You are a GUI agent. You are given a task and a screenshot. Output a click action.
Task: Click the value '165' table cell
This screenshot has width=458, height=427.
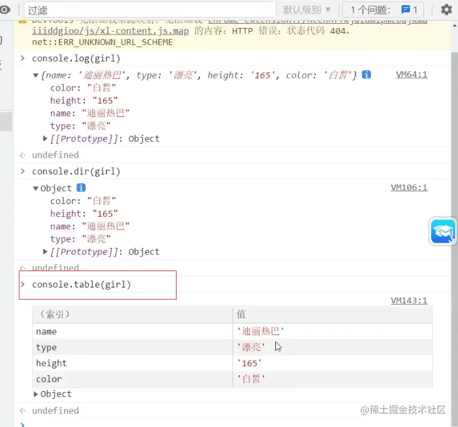[x=333, y=363]
